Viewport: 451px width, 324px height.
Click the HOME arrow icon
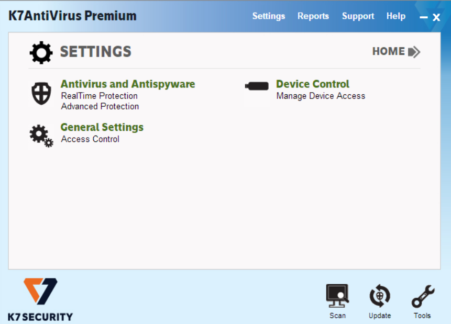click(413, 51)
